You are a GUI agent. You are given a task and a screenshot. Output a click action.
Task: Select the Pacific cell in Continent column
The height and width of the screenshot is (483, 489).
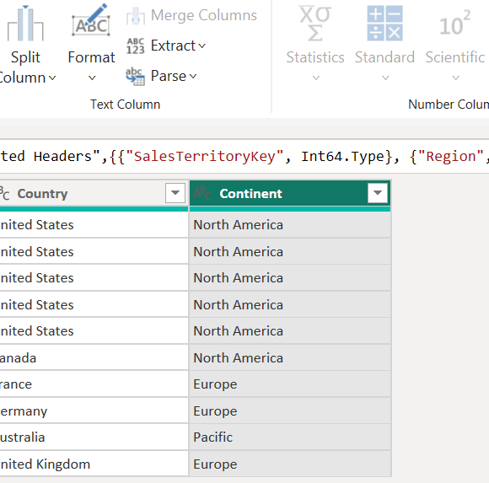290,437
